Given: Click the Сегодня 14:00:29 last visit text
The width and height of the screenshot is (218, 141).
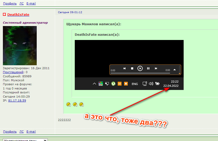Looking at the screenshot, I should coord(16,97).
